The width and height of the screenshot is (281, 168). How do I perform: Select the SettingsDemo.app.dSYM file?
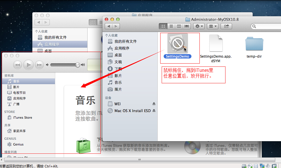(x=216, y=43)
